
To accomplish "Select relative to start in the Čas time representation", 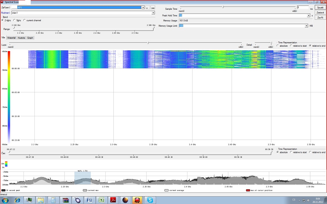I will [291, 152].
